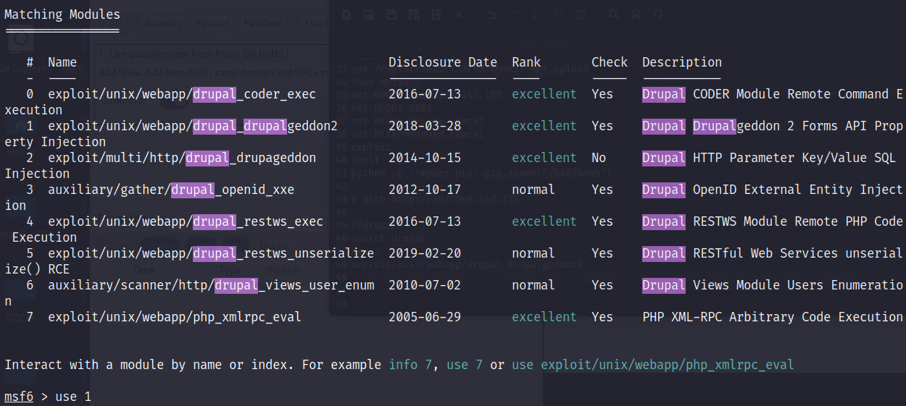Click the Check column header

click(x=610, y=62)
